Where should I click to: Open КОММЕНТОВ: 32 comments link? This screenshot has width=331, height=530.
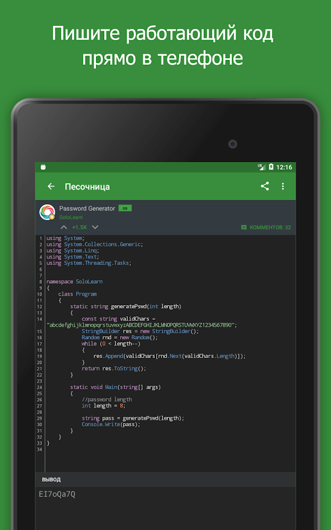[x=270, y=227]
